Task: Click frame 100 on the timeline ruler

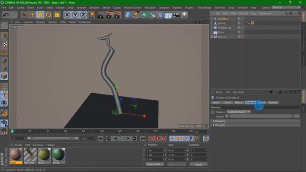Action: (101, 131)
